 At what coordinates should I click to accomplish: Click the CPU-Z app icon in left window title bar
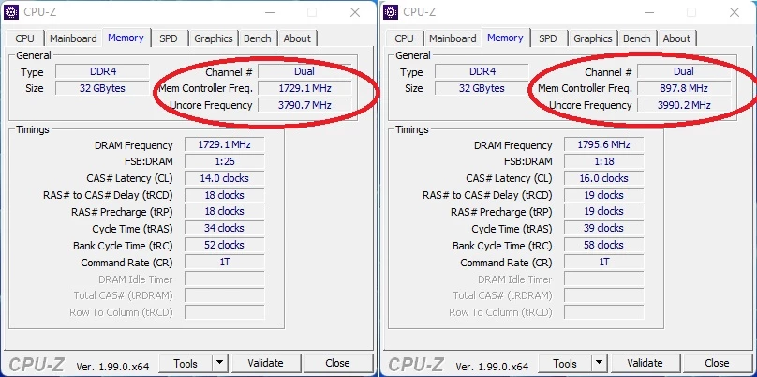coord(11,12)
